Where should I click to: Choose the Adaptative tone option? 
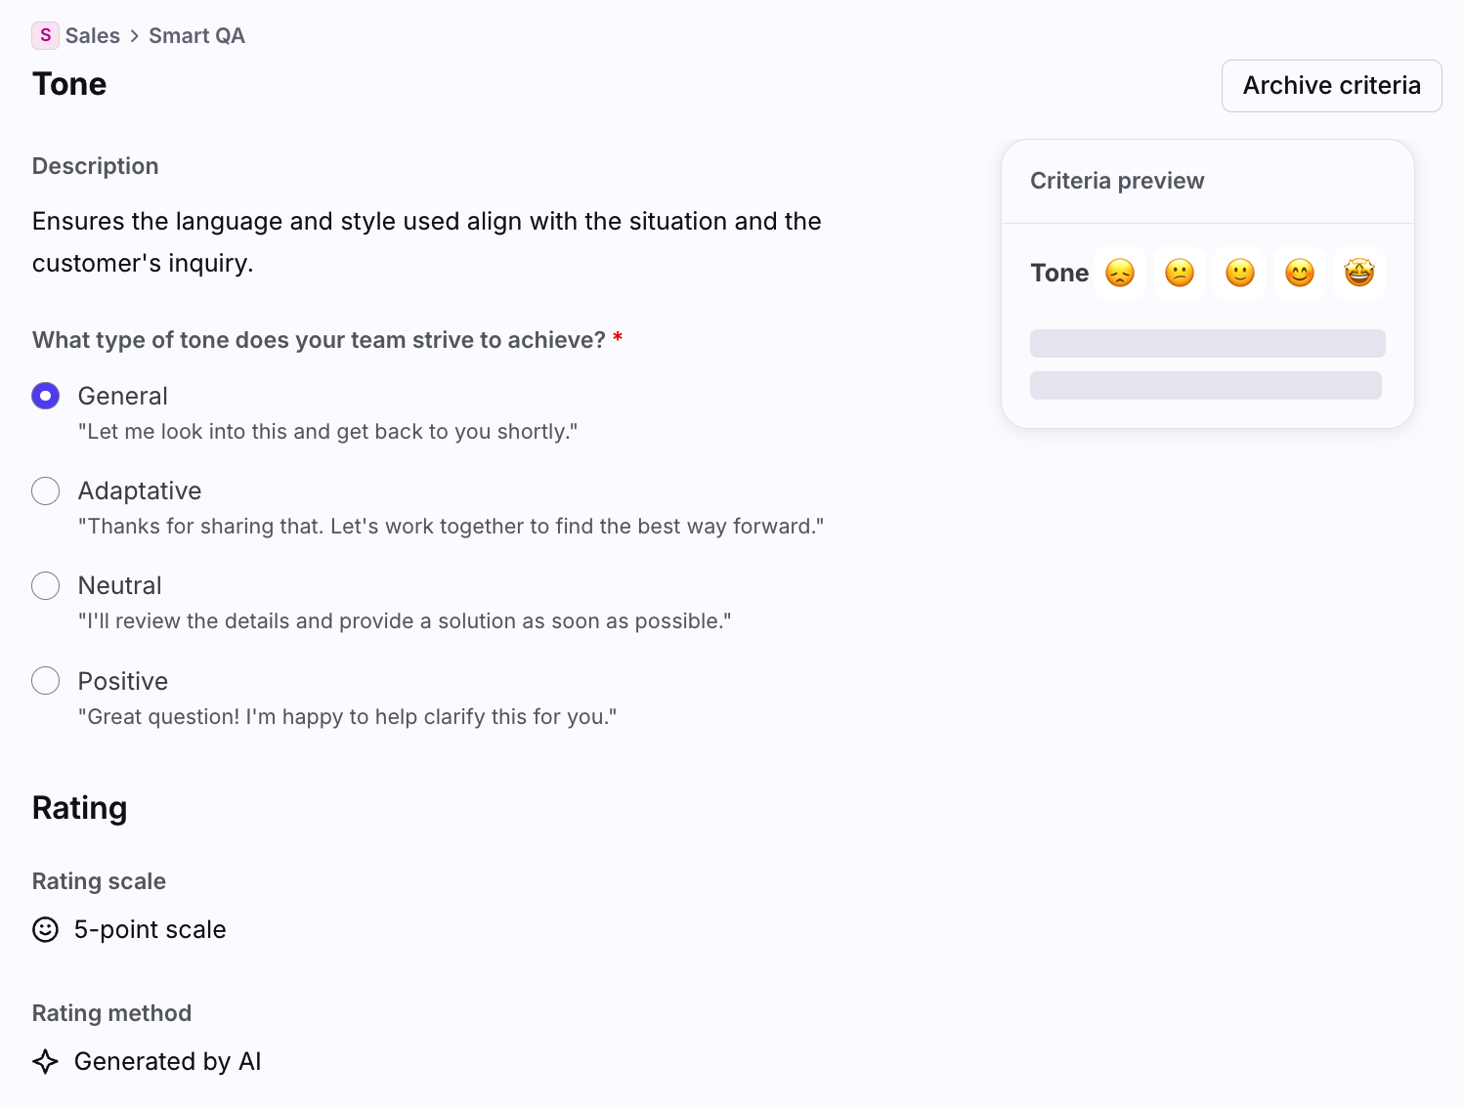[x=46, y=490]
